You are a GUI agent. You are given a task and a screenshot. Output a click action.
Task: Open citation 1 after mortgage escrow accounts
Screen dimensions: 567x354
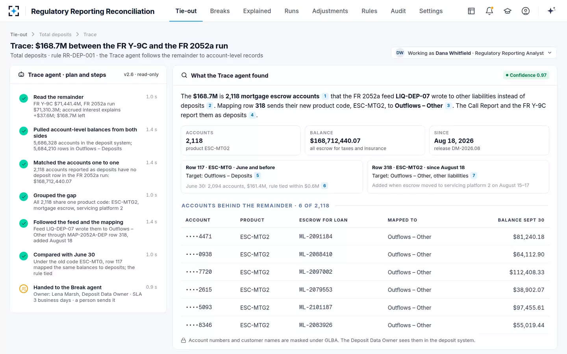pos(325,96)
